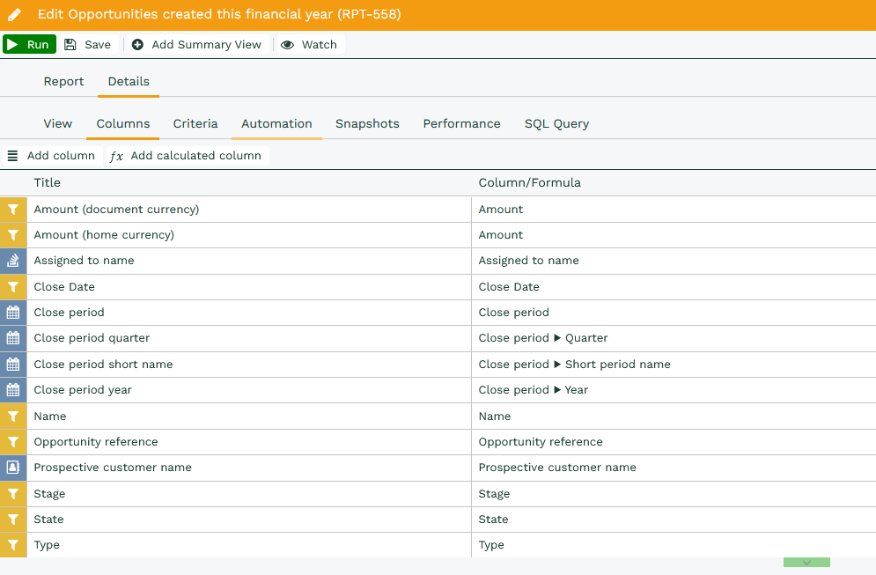Click the calendar icon beside Close period quarter

pyautogui.click(x=13, y=338)
